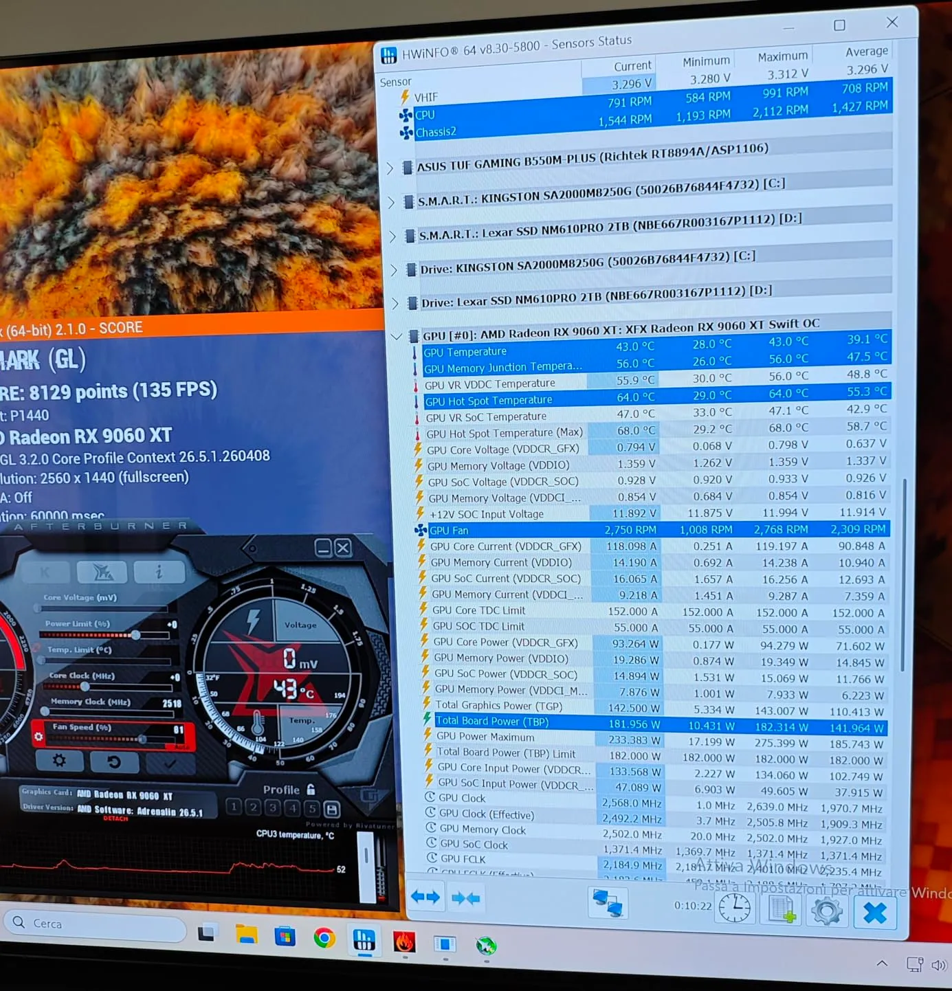Open Afterburner settings gear button

click(59, 761)
